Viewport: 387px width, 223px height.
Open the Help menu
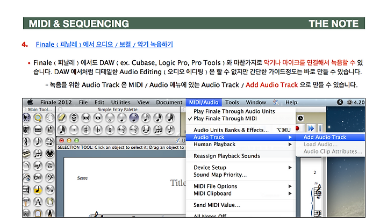291,103
